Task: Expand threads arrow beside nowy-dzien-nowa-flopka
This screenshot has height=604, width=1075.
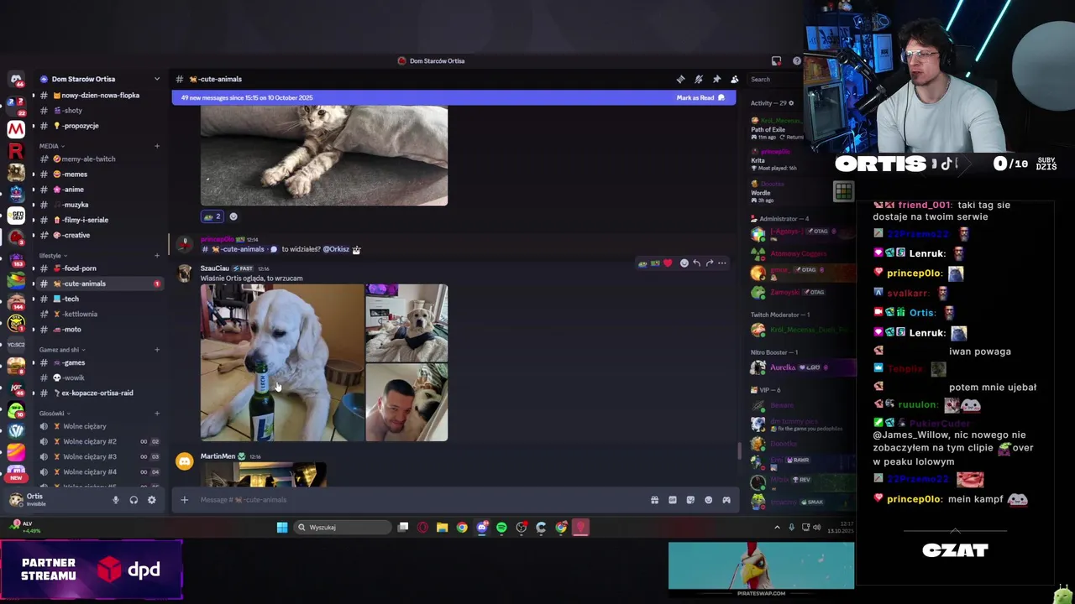Action: coord(33,95)
